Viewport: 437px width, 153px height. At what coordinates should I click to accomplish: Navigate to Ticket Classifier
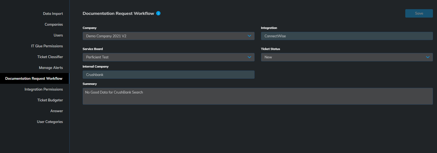[x=50, y=57]
